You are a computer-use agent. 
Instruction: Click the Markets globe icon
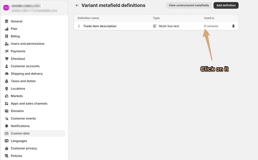(7, 96)
